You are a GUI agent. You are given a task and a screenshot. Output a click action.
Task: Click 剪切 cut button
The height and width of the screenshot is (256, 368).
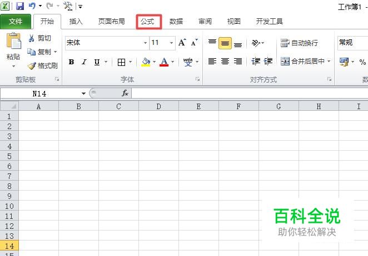pos(39,38)
